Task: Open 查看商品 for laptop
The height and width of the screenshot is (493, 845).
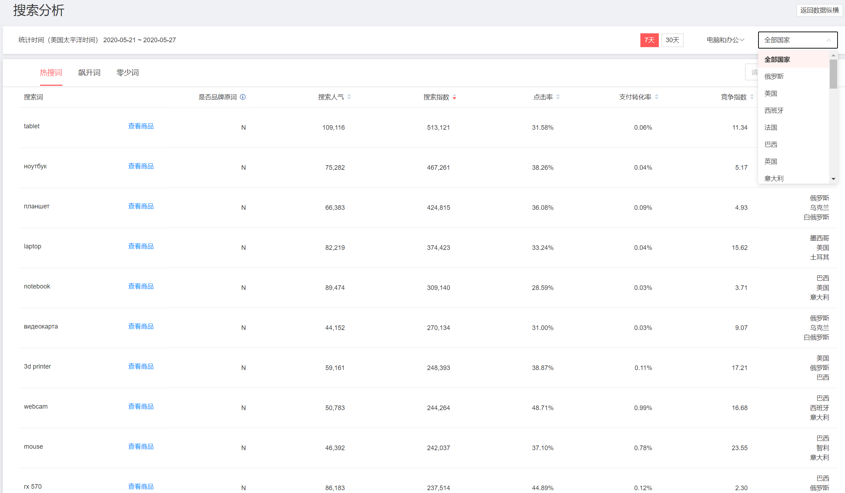Action: (x=141, y=246)
